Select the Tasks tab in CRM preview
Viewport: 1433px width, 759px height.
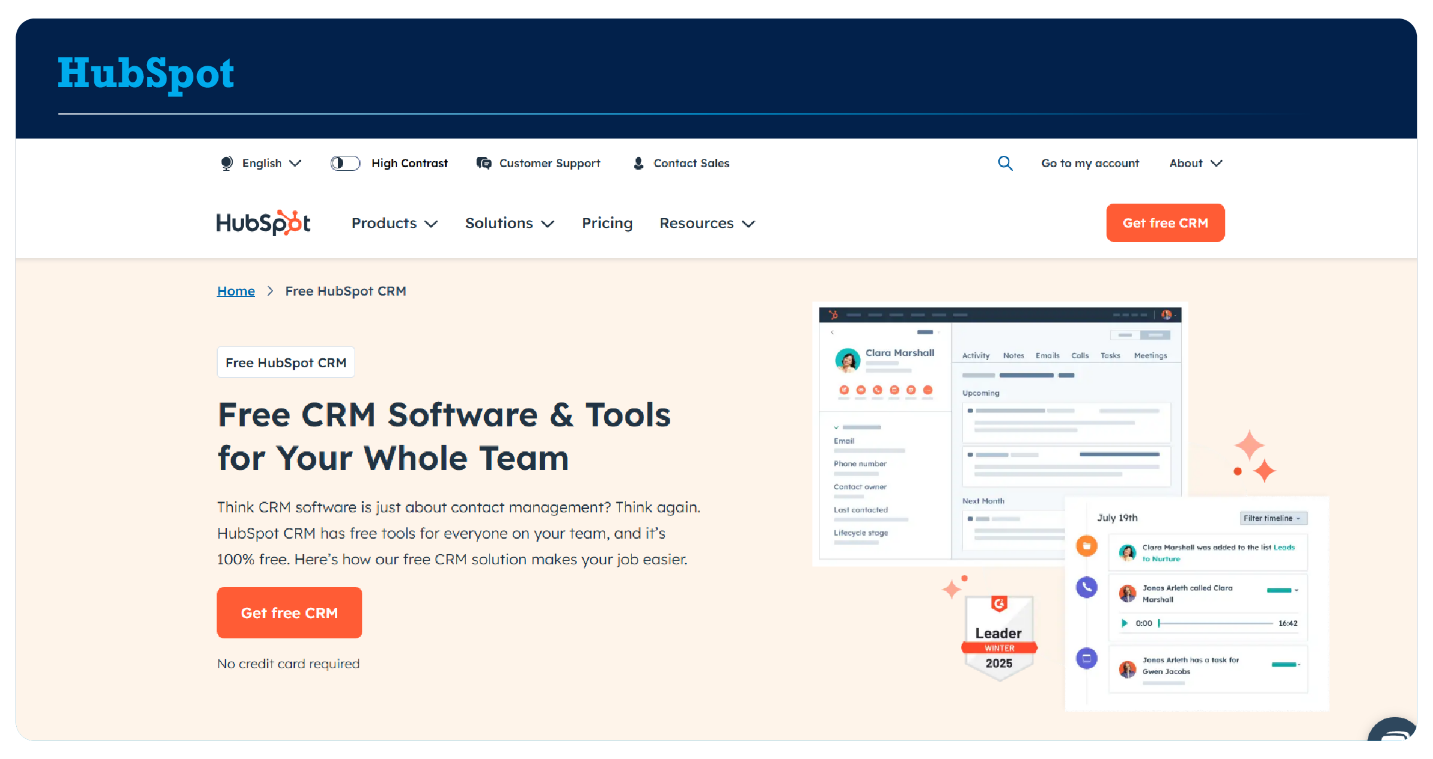pyautogui.click(x=1110, y=355)
